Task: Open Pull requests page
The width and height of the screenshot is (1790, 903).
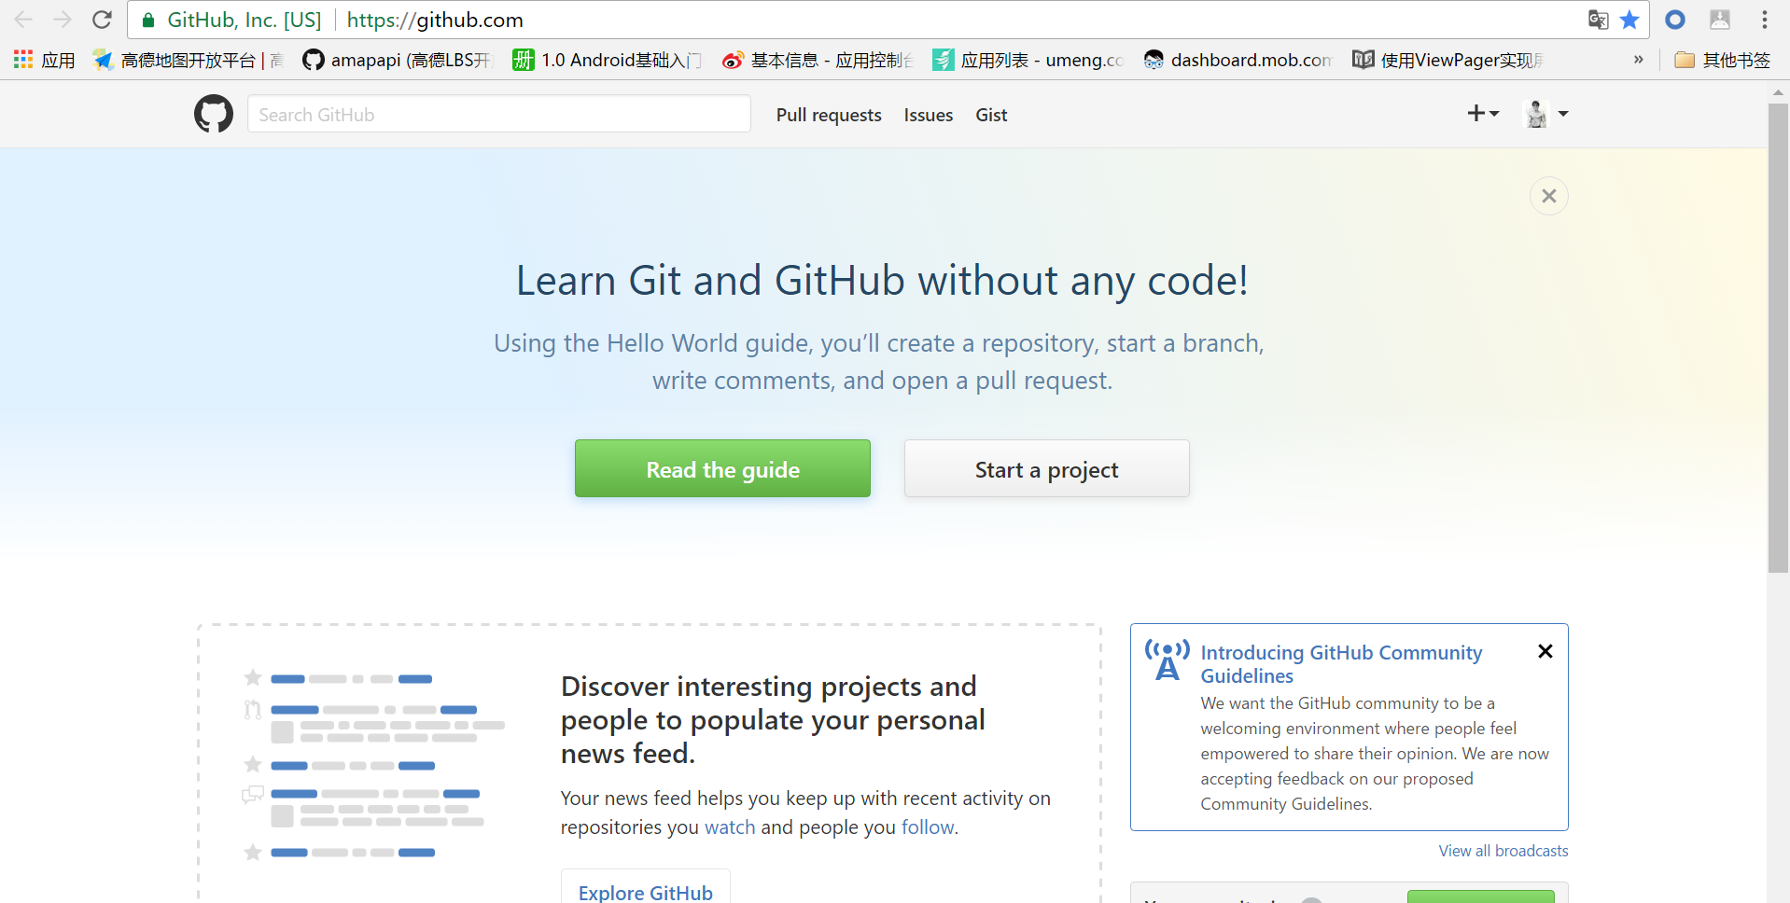Action: [x=829, y=115]
